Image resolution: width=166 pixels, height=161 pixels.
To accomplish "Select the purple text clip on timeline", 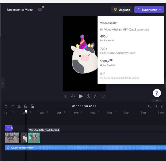I will pyautogui.click(x=9, y=128).
